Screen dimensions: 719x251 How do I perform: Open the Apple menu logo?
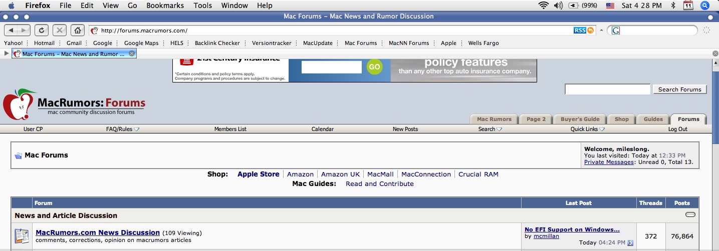click(x=11, y=5)
